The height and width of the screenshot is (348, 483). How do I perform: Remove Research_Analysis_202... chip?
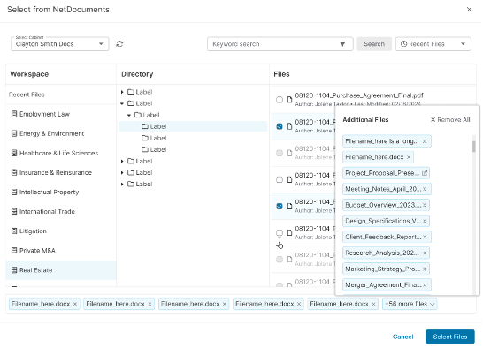[x=425, y=253]
